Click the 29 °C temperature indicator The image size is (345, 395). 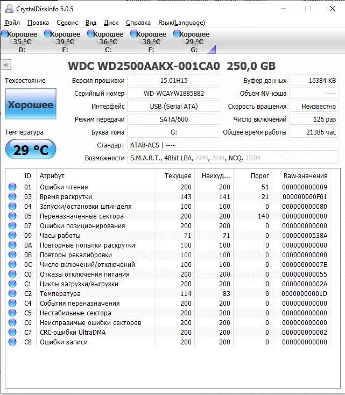point(31,150)
